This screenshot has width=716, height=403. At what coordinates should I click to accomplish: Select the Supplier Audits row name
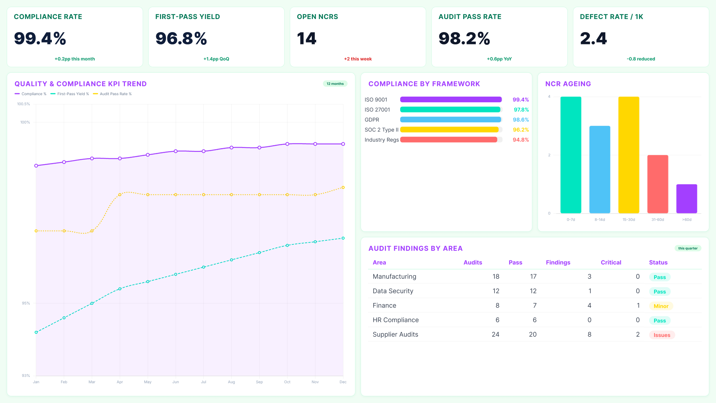click(395, 335)
